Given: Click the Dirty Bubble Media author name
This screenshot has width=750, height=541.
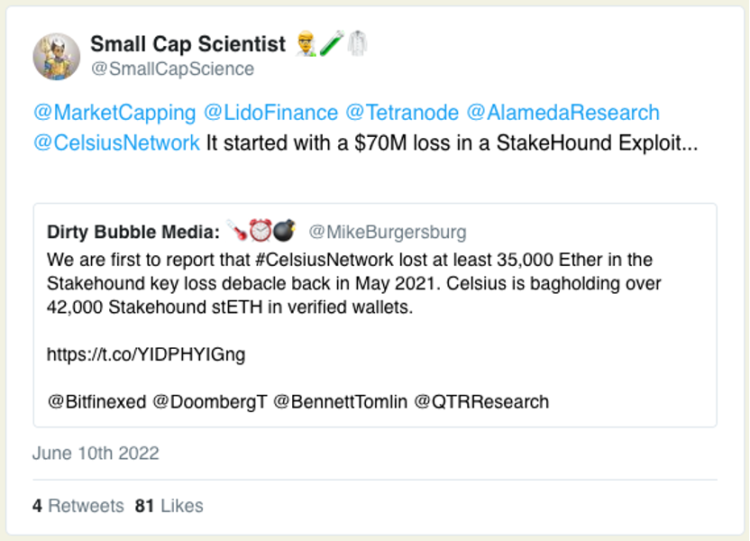Looking at the screenshot, I should [x=133, y=232].
